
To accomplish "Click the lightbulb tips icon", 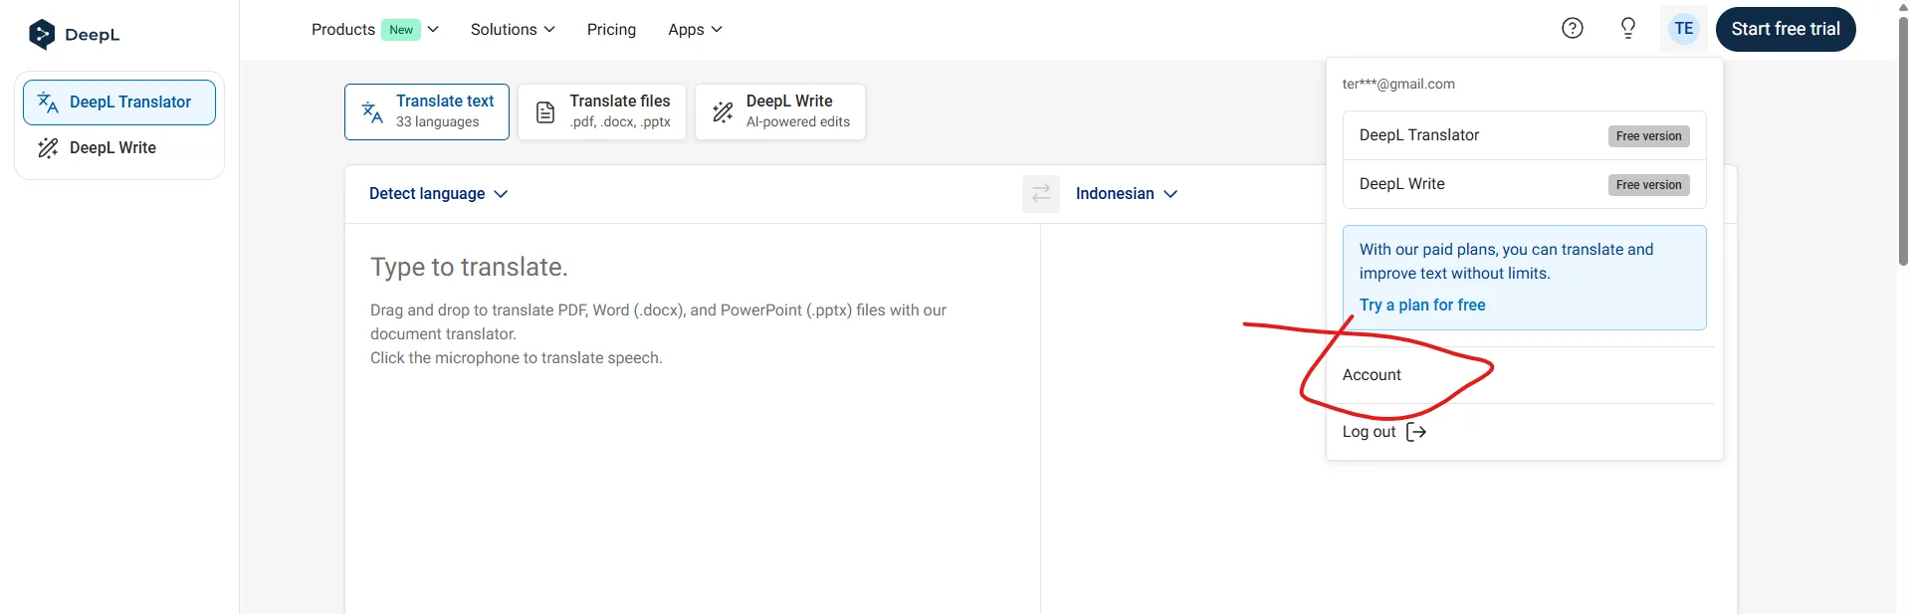I will pos(1627,29).
